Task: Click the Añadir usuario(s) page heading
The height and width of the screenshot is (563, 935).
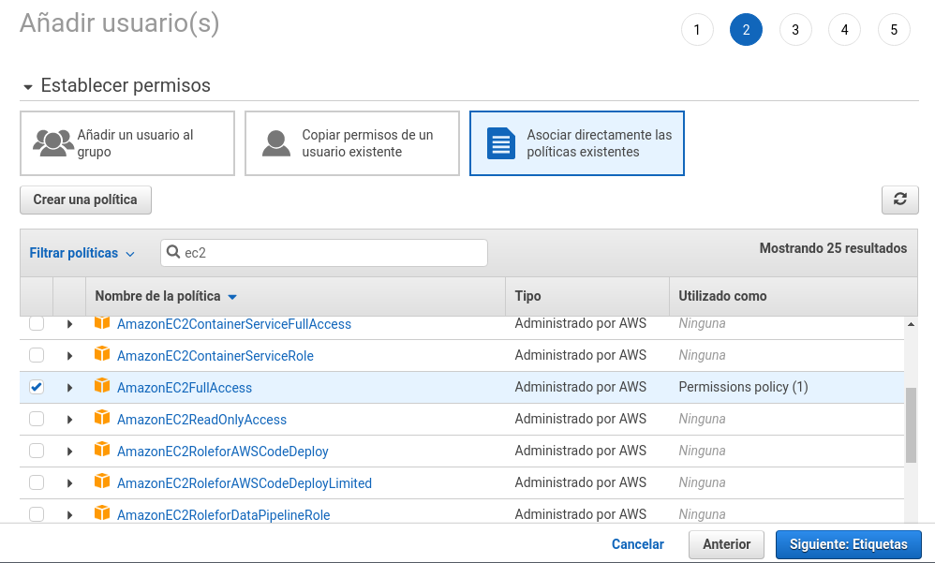Action: click(119, 23)
